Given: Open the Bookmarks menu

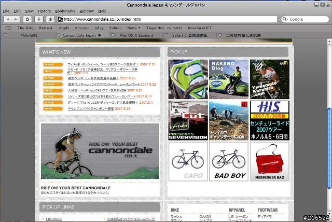Looking at the screenshot, I should (x=65, y=11).
